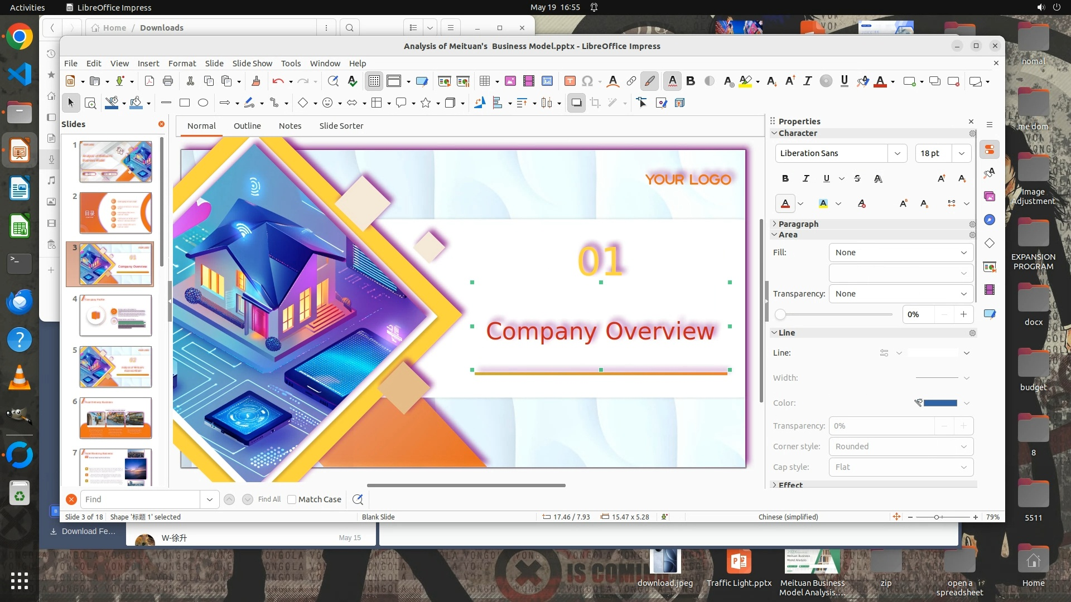Image resolution: width=1071 pixels, height=602 pixels.
Task: Toggle Italic in Character panel
Action: (805, 178)
